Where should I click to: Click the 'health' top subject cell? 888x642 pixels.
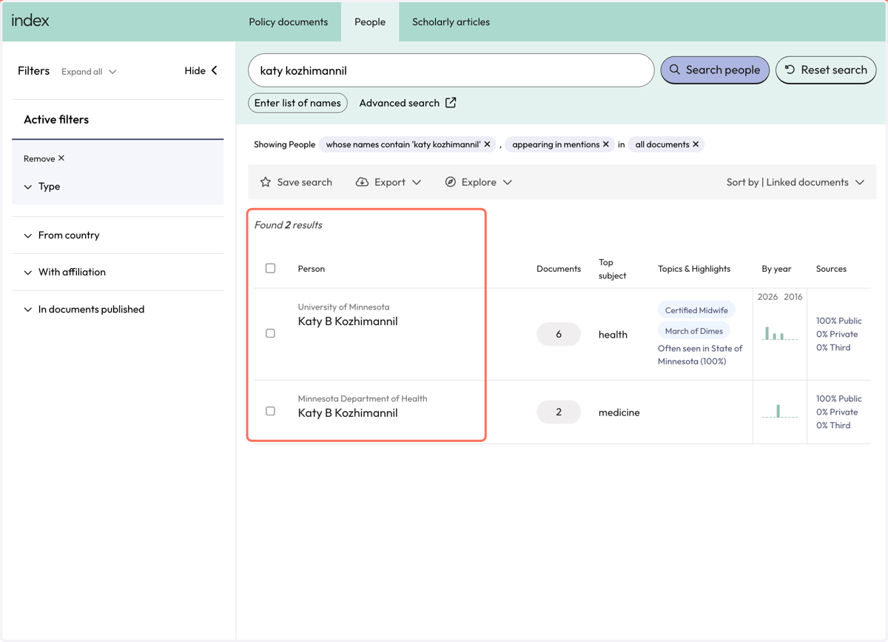pos(613,335)
